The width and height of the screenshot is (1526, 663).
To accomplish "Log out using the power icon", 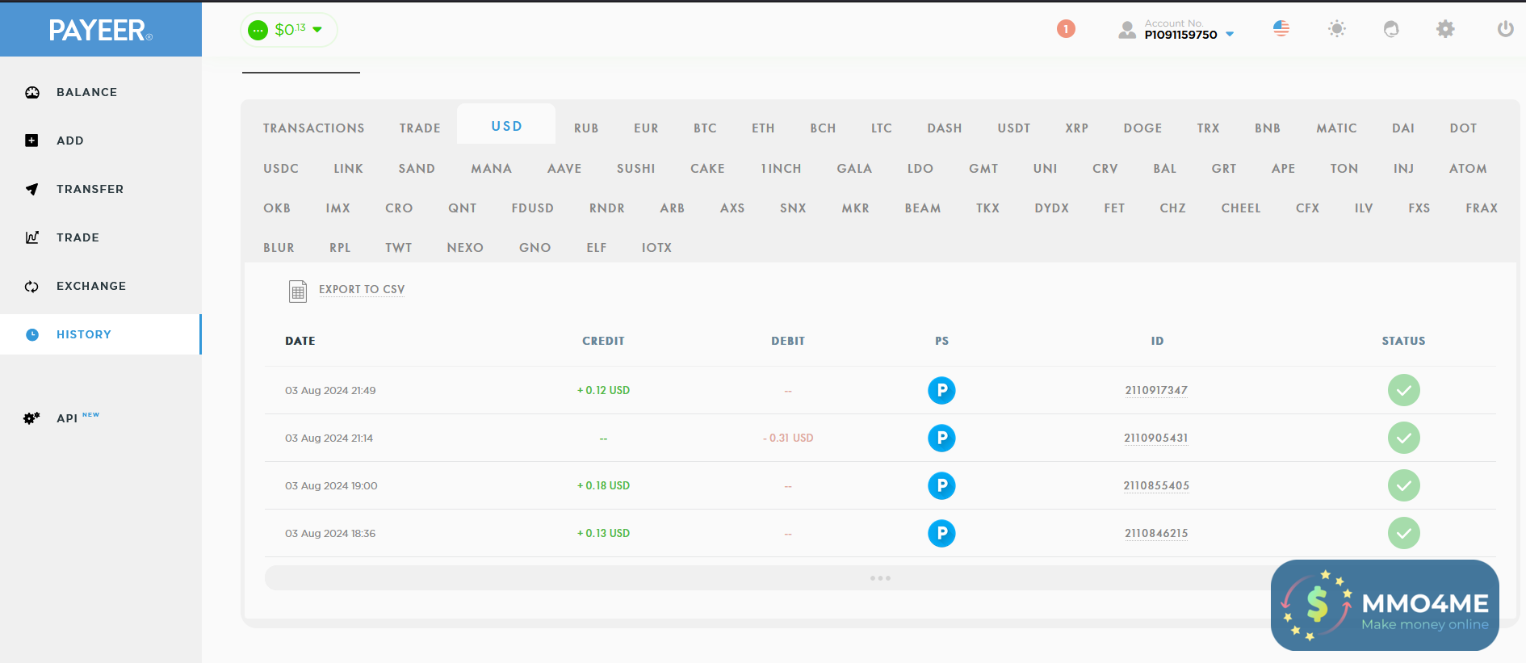I will [1506, 29].
